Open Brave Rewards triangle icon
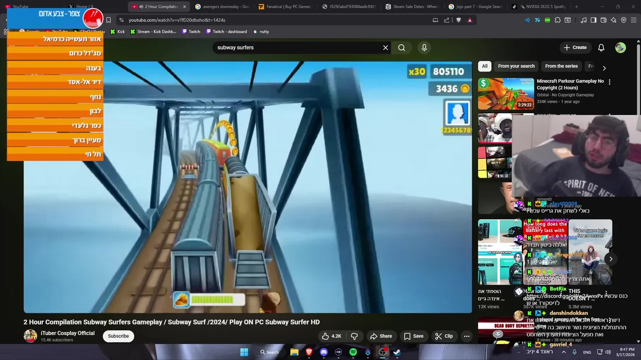Screen dimensions: 641x360 point(470,20)
